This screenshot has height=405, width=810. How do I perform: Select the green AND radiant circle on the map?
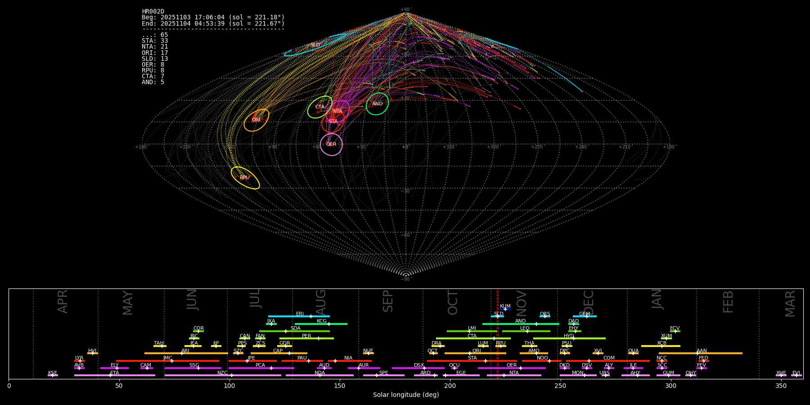tap(377, 104)
